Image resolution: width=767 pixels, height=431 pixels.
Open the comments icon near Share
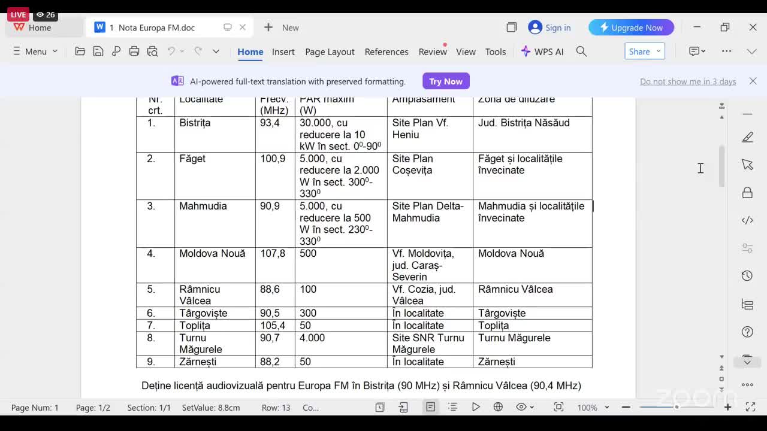694,51
